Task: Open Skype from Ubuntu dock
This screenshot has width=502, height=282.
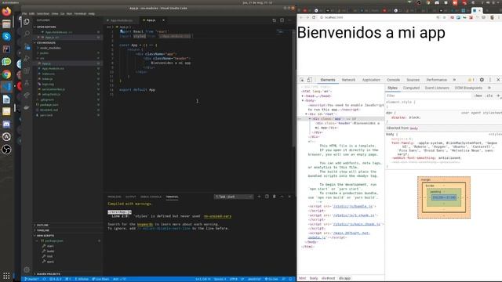Action: (x=6, y=37)
